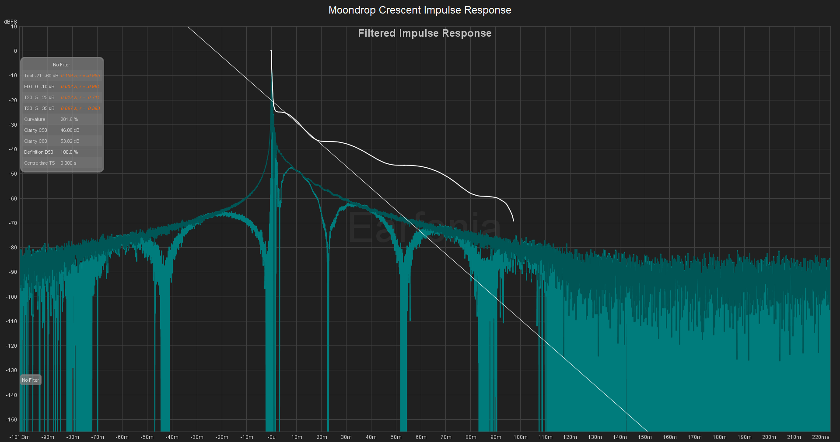Click the dBFS axis unit label
Screen dimensions: 840x442
click(x=10, y=21)
